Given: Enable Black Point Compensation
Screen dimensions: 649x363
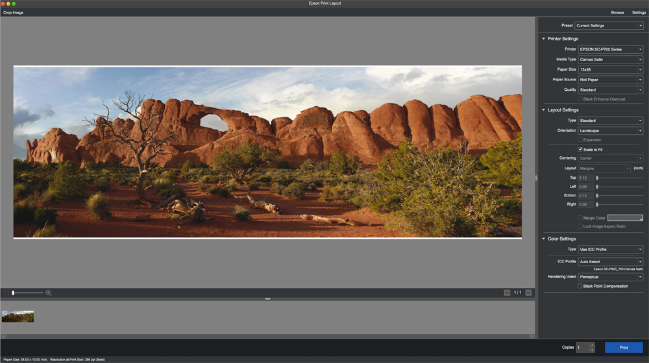Looking at the screenshot, I should [580, 286].
